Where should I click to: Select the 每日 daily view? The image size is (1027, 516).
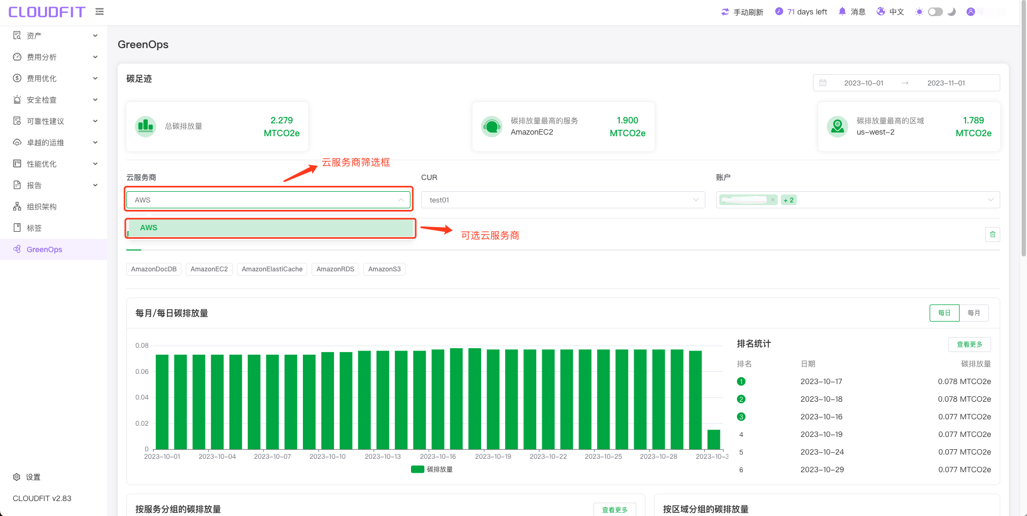point(945,313)
